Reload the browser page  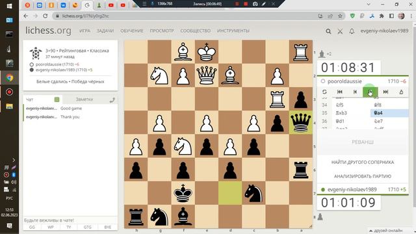coord(45,16)
